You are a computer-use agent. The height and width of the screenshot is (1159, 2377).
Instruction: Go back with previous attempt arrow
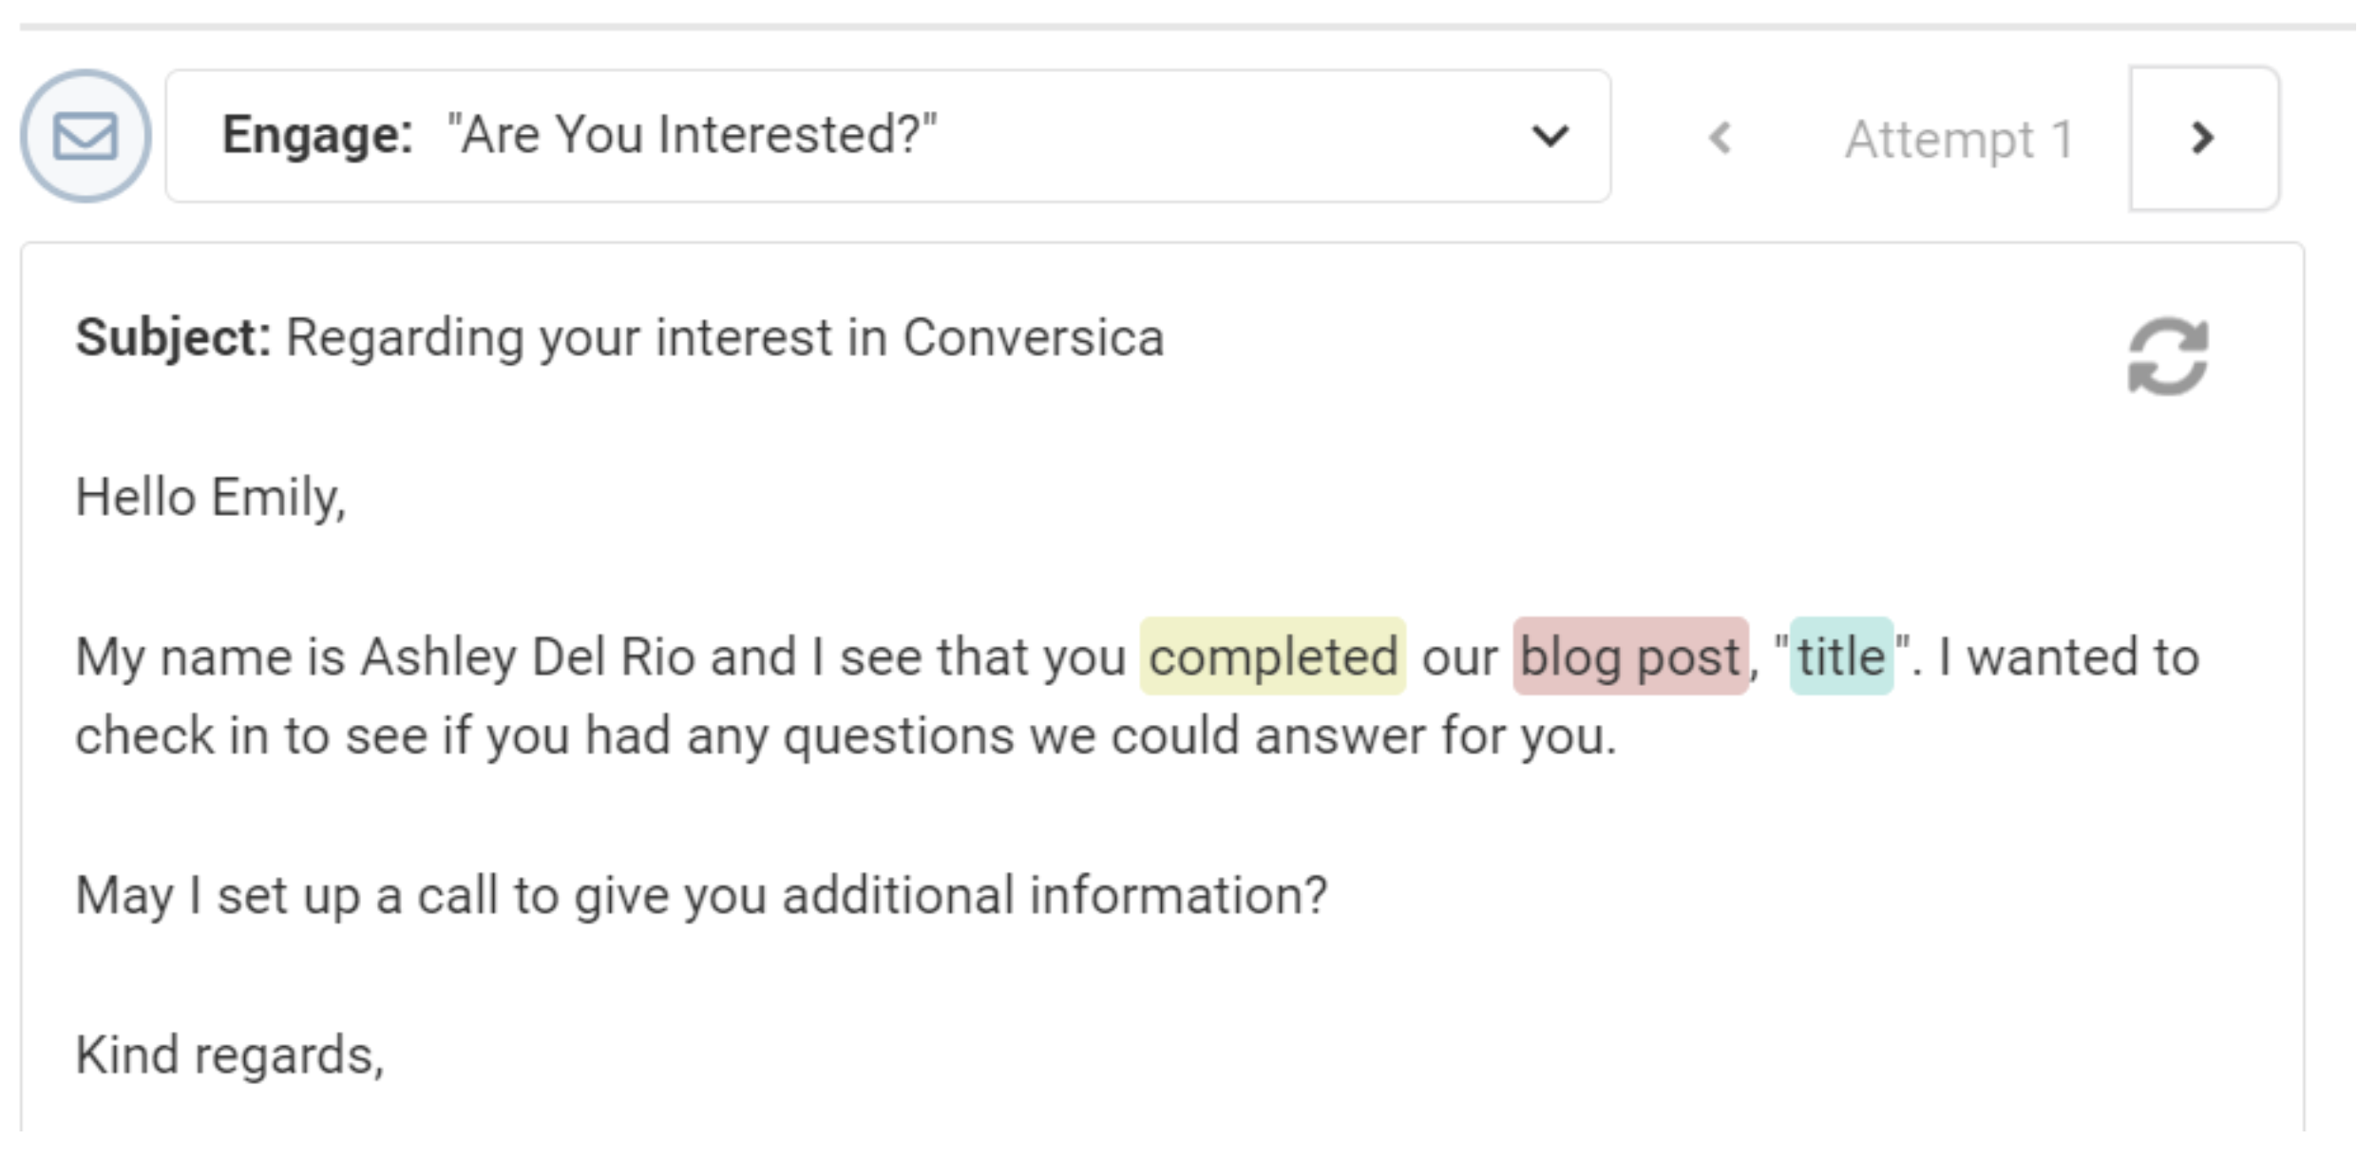1721,139
